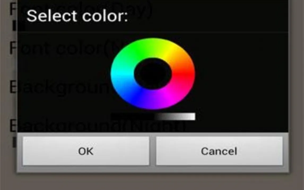This screenshot has width=304, height=190.
Task: Pick red on the color wheel
Action: pos(184,74)
